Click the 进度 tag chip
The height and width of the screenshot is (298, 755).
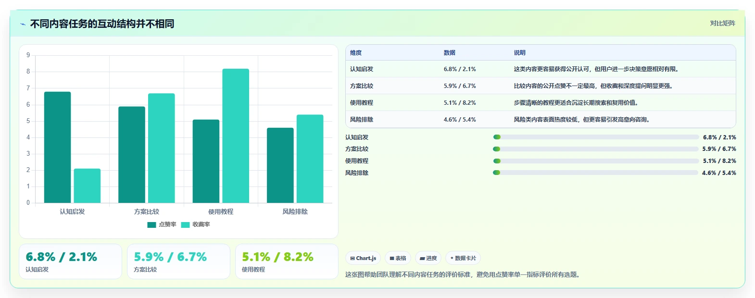(428, 258)
